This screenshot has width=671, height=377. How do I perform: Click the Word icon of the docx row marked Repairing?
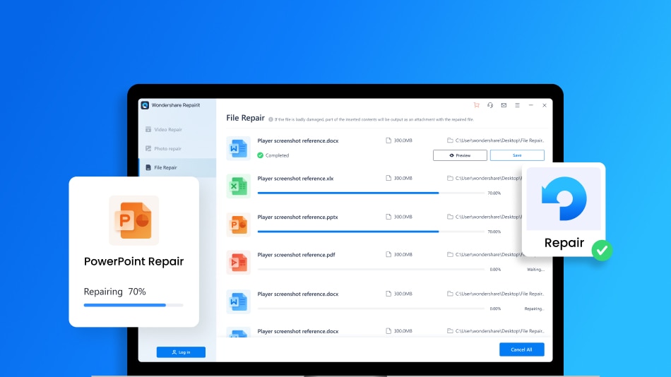tap(238, 301)
